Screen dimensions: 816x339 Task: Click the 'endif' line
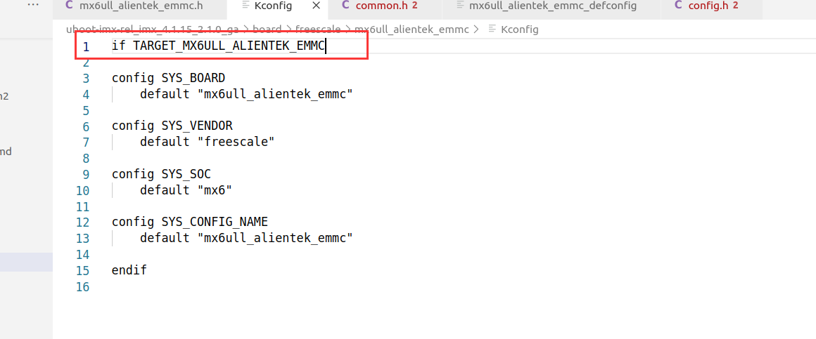tap(129, 270)
